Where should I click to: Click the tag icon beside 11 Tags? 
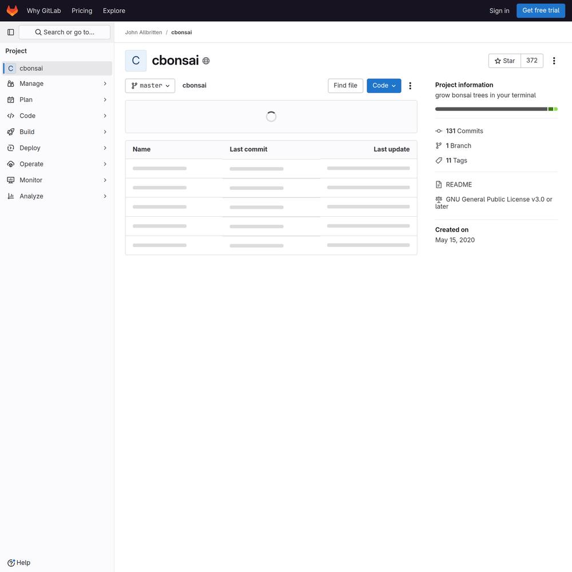[x=439, y=160]
